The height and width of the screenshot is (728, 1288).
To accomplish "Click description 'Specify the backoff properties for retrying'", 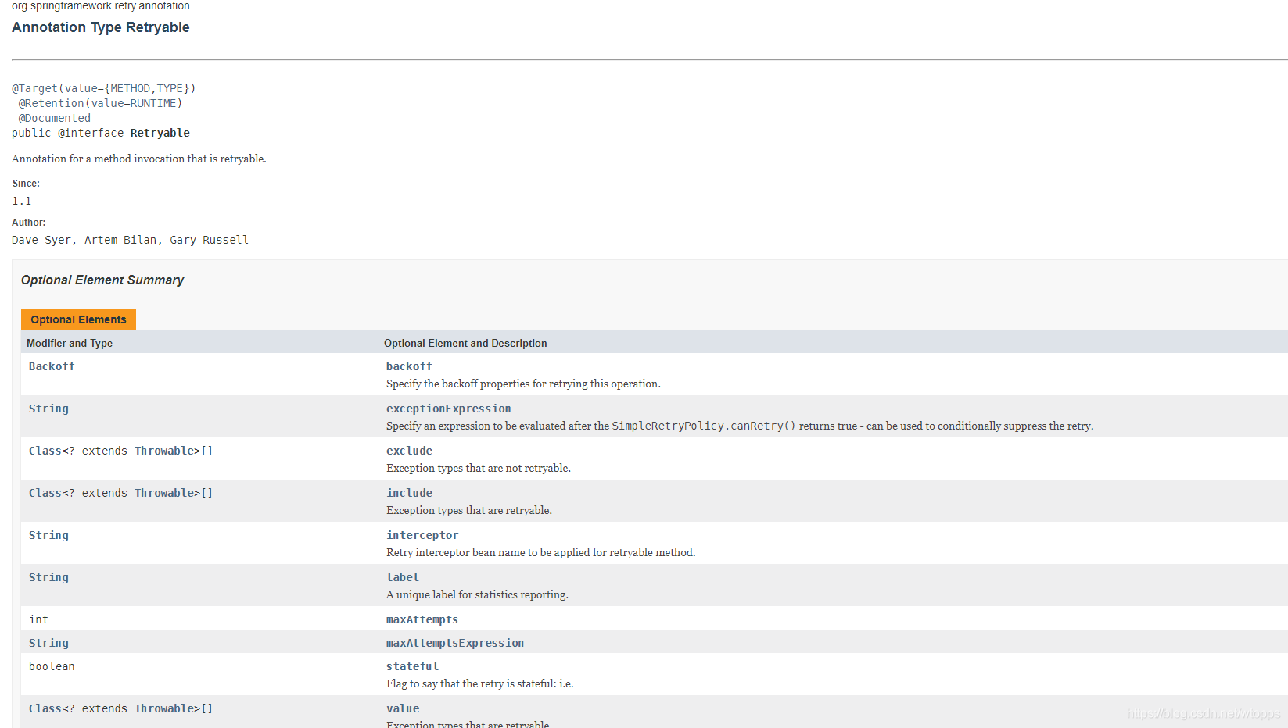I will click(523, 384).
